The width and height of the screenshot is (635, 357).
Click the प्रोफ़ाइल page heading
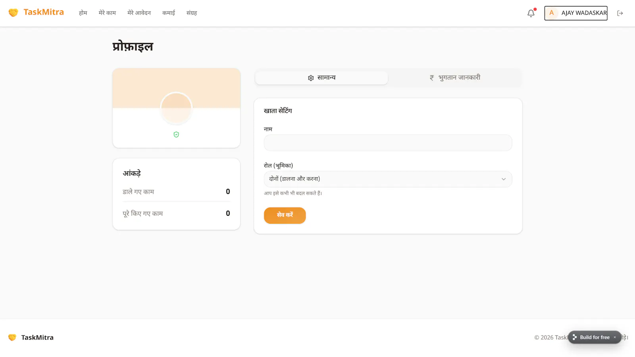[133, 47]
